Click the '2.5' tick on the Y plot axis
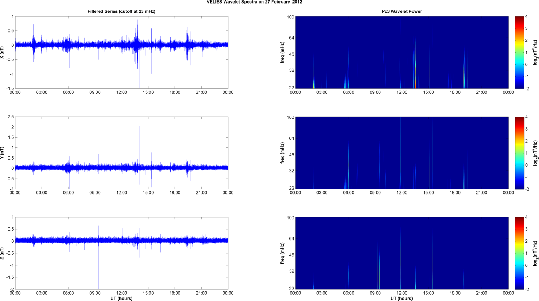 pyautogui.click(x=11, y=117)
